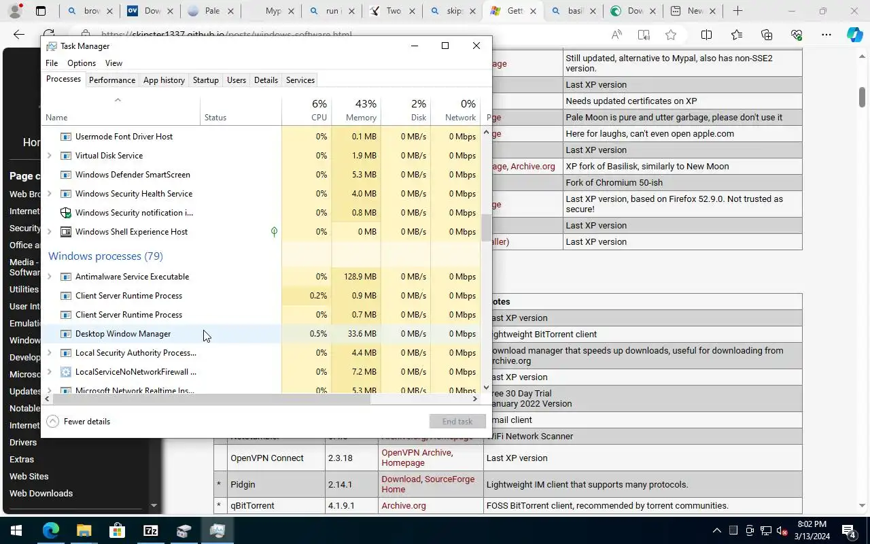
Task: Open 7-Zip from taskbar
Action: (150, 530)
